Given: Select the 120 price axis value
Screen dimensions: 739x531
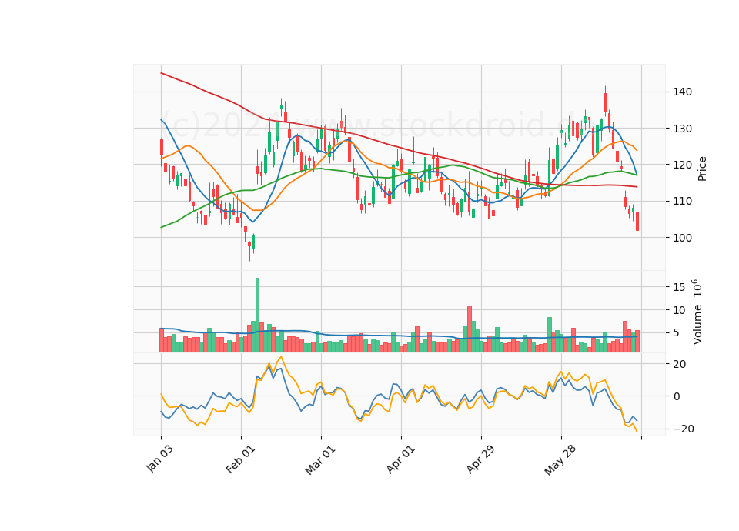Looking at the screenshot, I should point(683,165).
